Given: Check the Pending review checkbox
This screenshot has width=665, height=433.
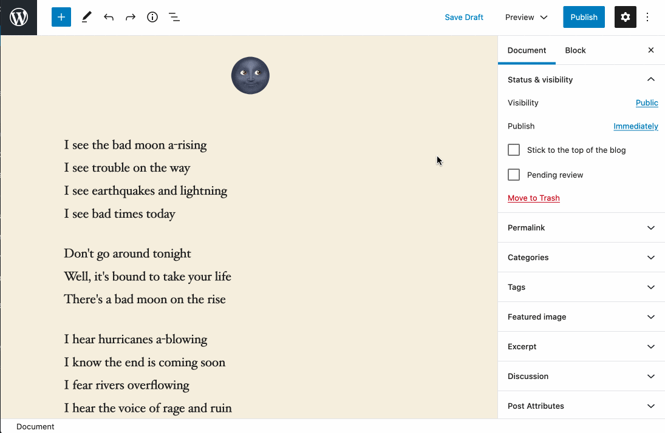Looking at the screenshot, I should [x=514, y=175].
